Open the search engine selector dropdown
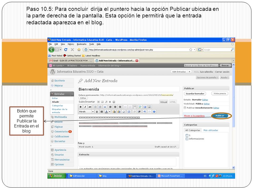253x190 pixels. [x=200, y=50]
